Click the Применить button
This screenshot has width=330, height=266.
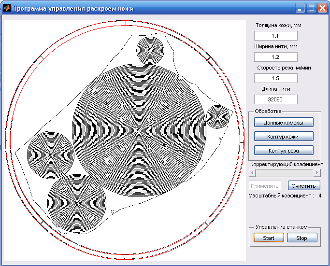click(x=265, y=186)
